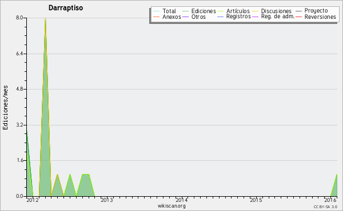
Task: Click the Reg. de adm. legend entry
Action: point(273,17)
